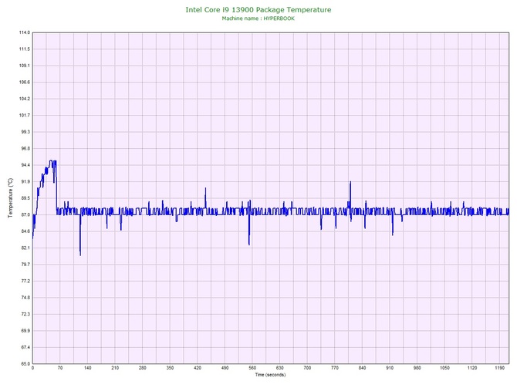Click the 'Temperature (°C)' vertical axis label
Image resolution: width=517 pixels, height=388 pixels.
(x=11, y=197)
